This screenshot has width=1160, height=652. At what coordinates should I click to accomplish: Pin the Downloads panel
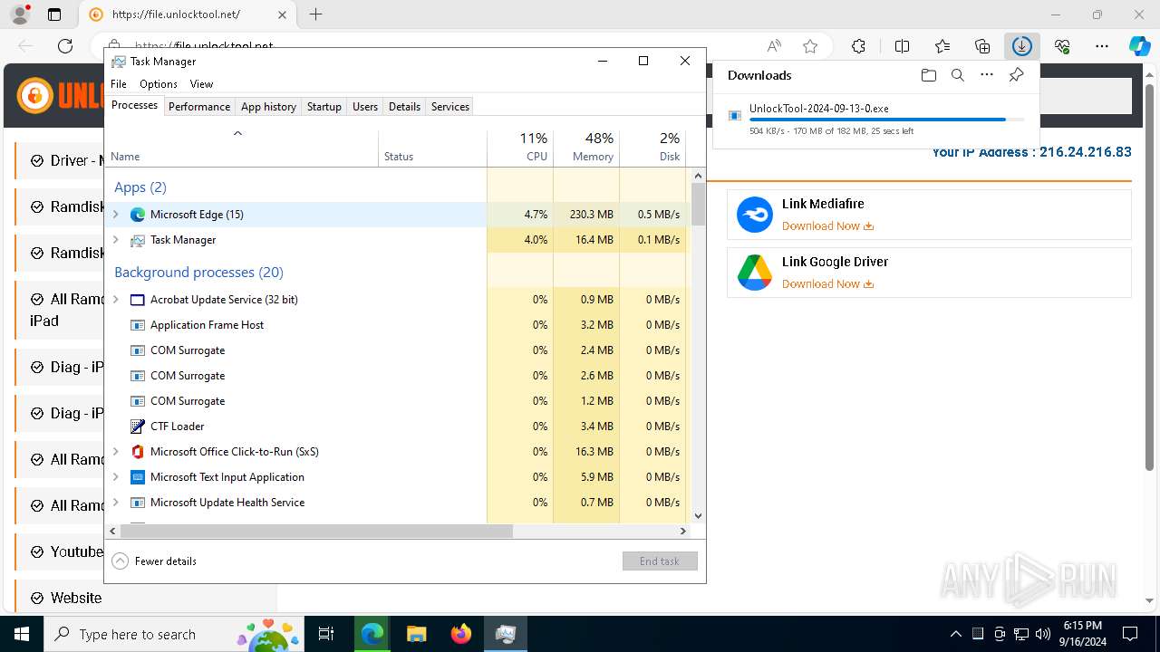point(1016,75)
